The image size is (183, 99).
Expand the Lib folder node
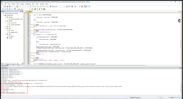[6, 27]
